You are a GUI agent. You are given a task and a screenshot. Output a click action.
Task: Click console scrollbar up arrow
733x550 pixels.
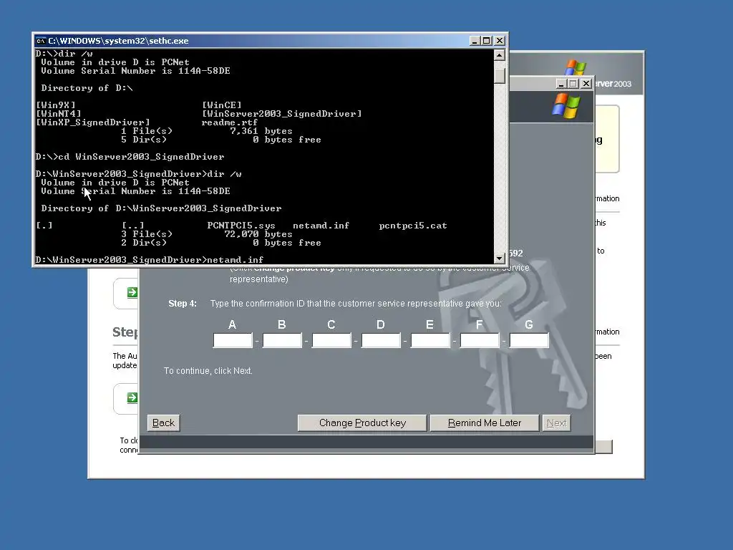pos(499,54)
